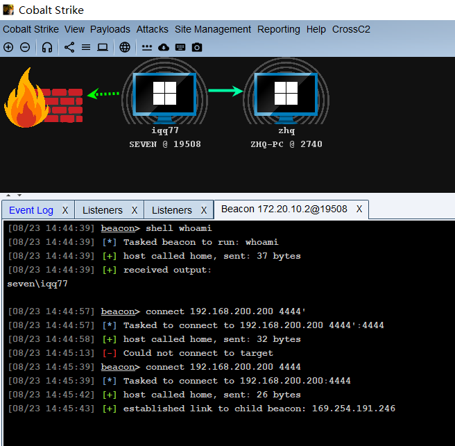Open Web Log globe icon
The image size is (455, 446).
[125, 47]
